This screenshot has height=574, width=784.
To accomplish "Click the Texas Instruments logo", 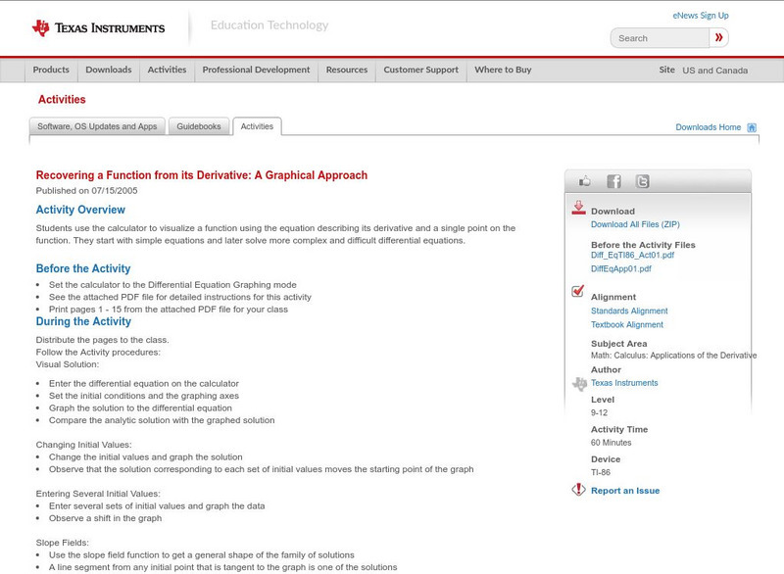I will (x=98, y=28).
